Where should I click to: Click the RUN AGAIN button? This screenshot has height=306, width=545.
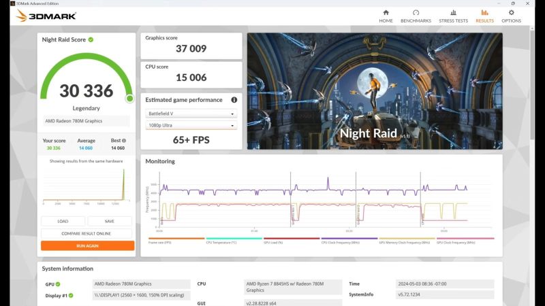[87, 245]
